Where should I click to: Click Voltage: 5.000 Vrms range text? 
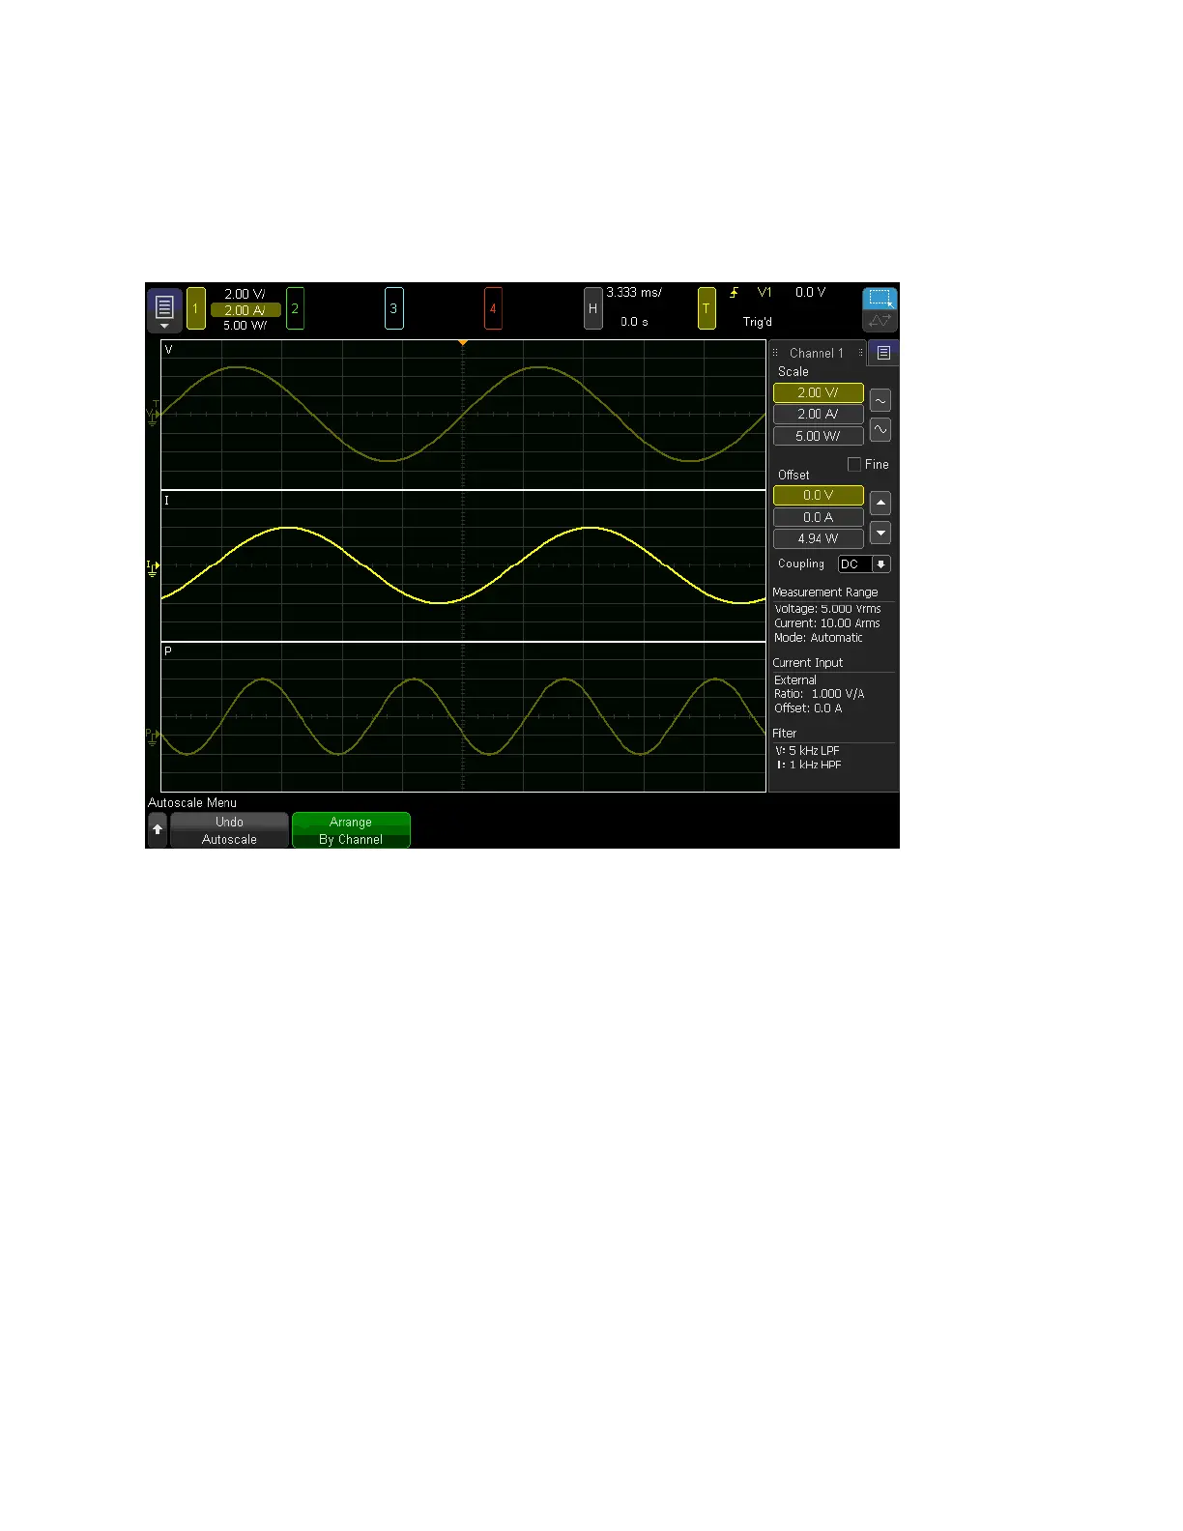(x=827, y=609)
